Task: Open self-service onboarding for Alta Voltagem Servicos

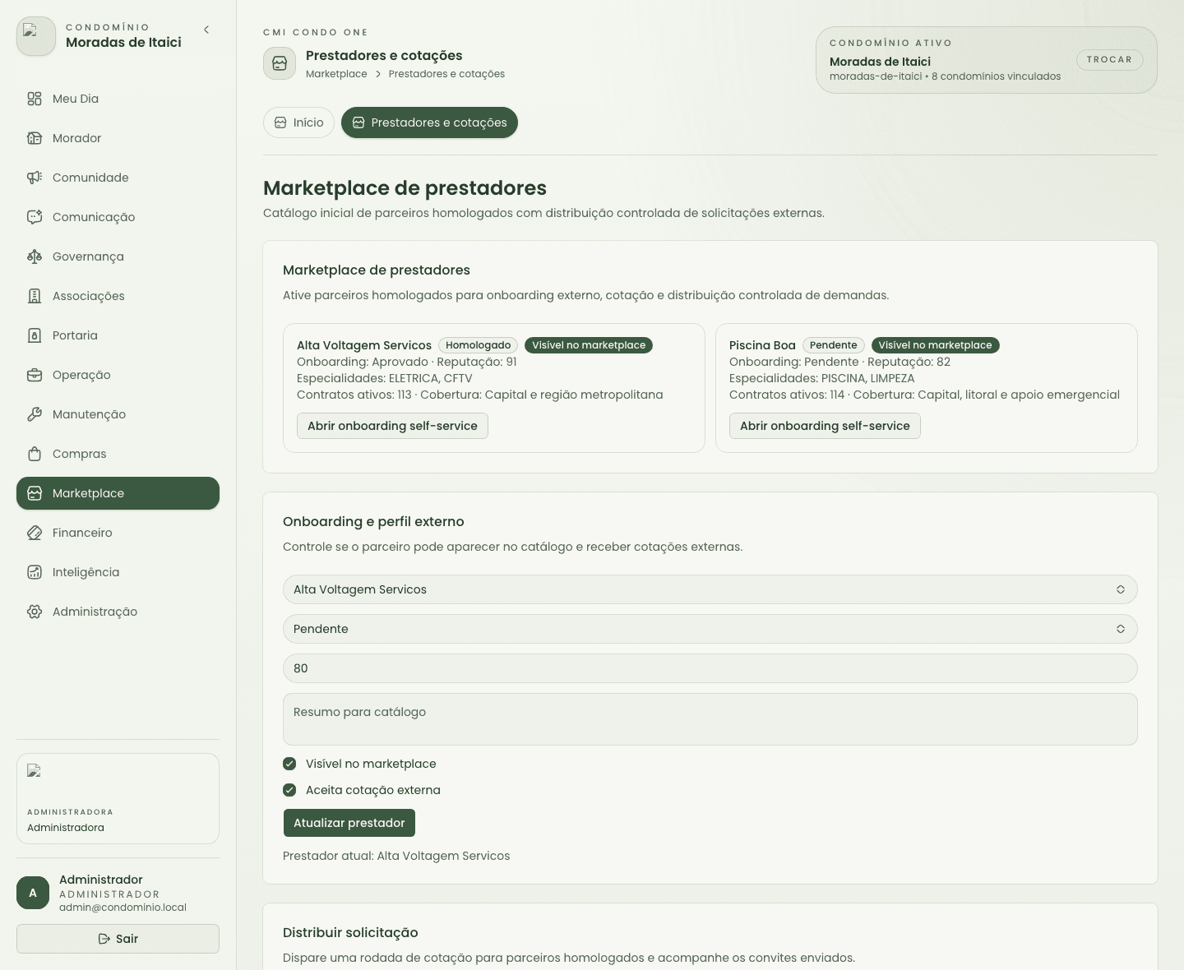Action: click(392, 426)
